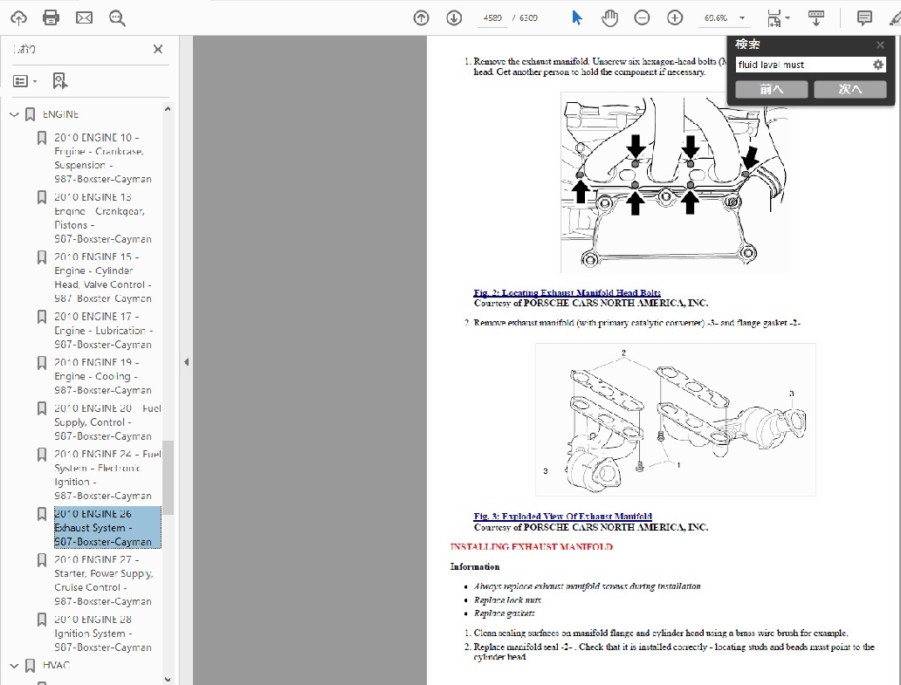Open 2010 ENGINE 20 Fuel Supply bookmark
This screenshot has width=901, height=685.
pyautogui.click(x=107, y=422)
